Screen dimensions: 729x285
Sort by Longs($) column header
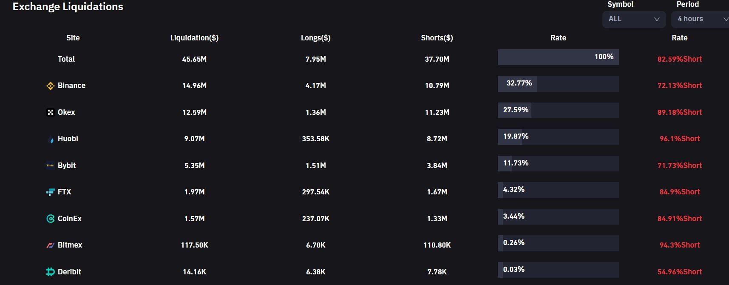point(315,38)
